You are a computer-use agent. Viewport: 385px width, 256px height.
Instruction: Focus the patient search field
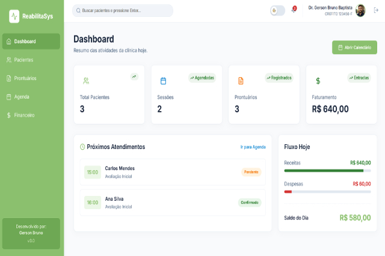[x=123, y=10]
